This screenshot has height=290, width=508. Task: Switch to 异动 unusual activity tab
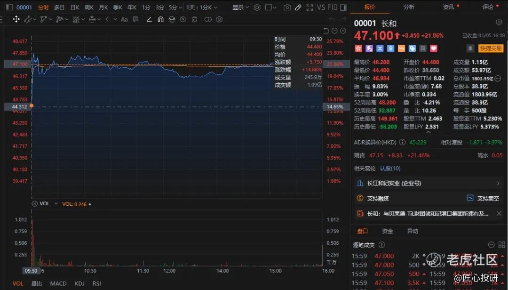pyautogui.click(x=413, y=231)
